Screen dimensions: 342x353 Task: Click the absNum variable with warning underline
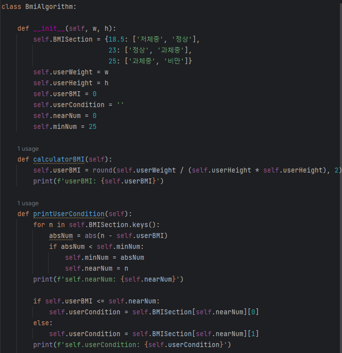coord(61,235)
